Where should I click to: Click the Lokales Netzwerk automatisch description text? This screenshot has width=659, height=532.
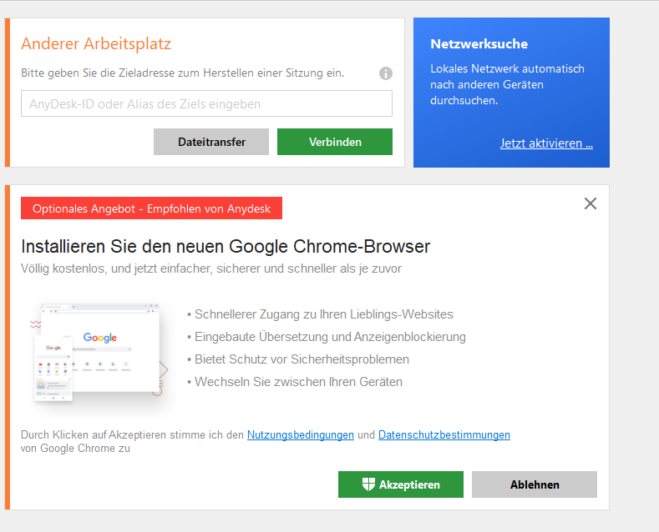click(507, 85)
